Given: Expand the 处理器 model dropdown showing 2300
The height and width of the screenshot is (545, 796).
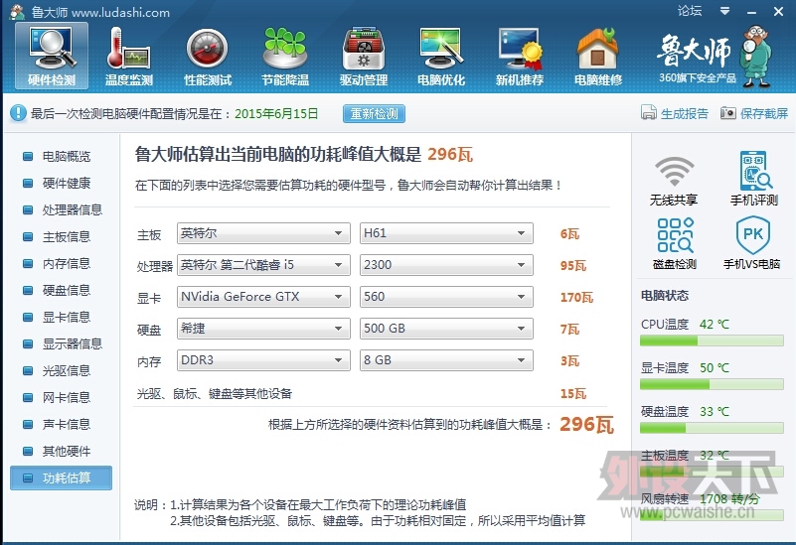Looking at the screenshot, I should [x=446, y=265].
